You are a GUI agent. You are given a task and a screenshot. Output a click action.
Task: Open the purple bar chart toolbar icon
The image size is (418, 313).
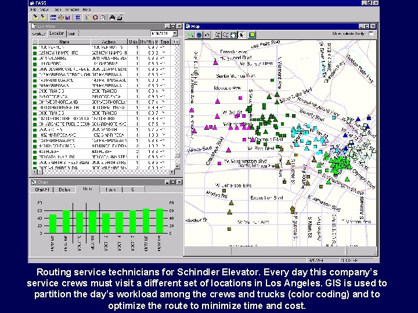[x=68, y=17]
